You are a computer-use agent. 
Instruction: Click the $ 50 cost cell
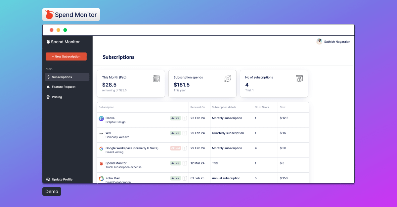283,148
